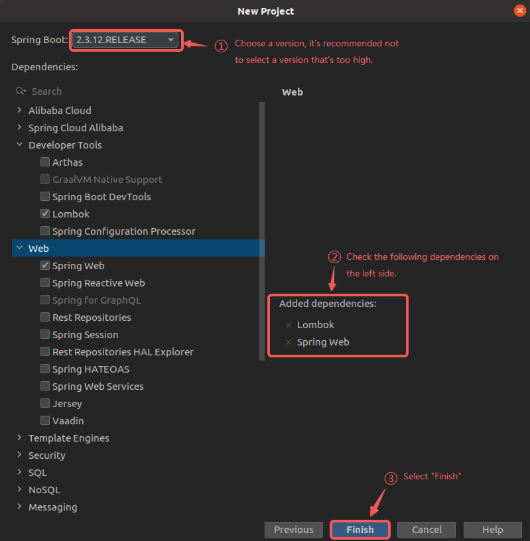Uncheck the Spring Web dependency
Viewport: 530px width, 541px height.
[x=45, y=266]
